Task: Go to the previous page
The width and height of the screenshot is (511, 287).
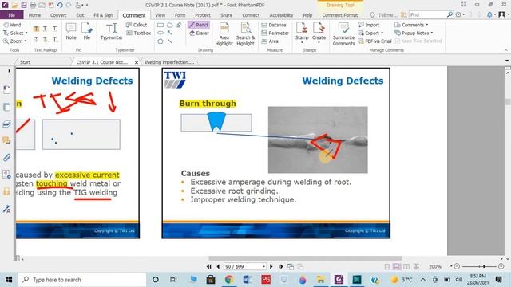Action: pos(218,266)
